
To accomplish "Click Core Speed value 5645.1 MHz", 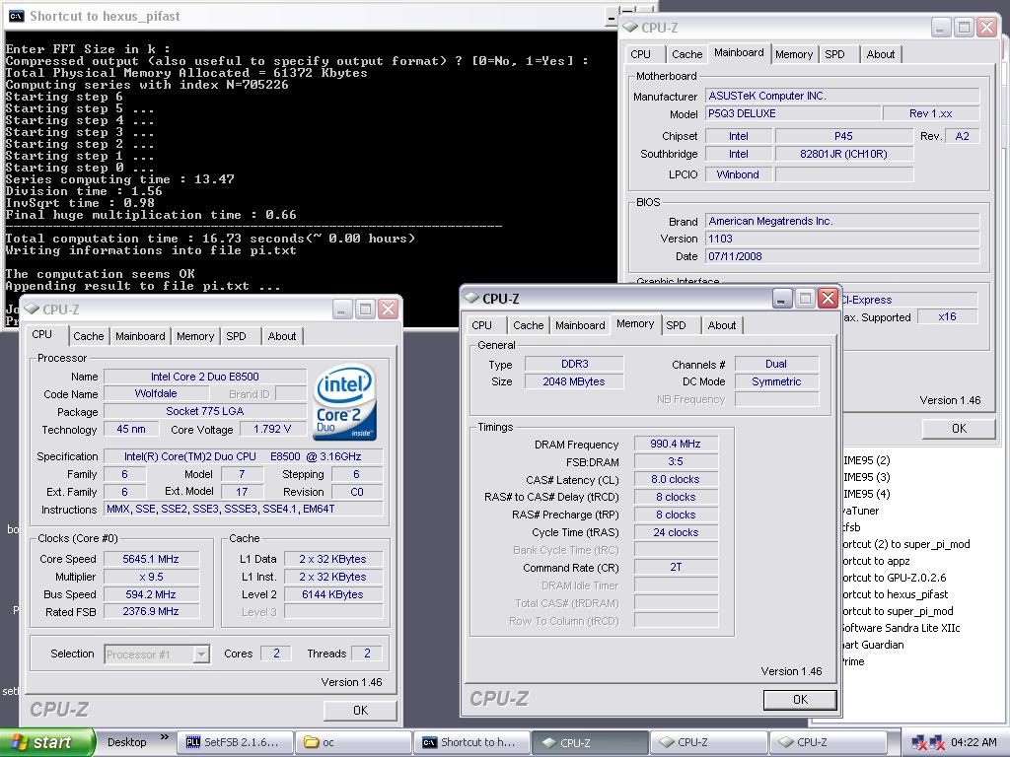I will point(151,559).
